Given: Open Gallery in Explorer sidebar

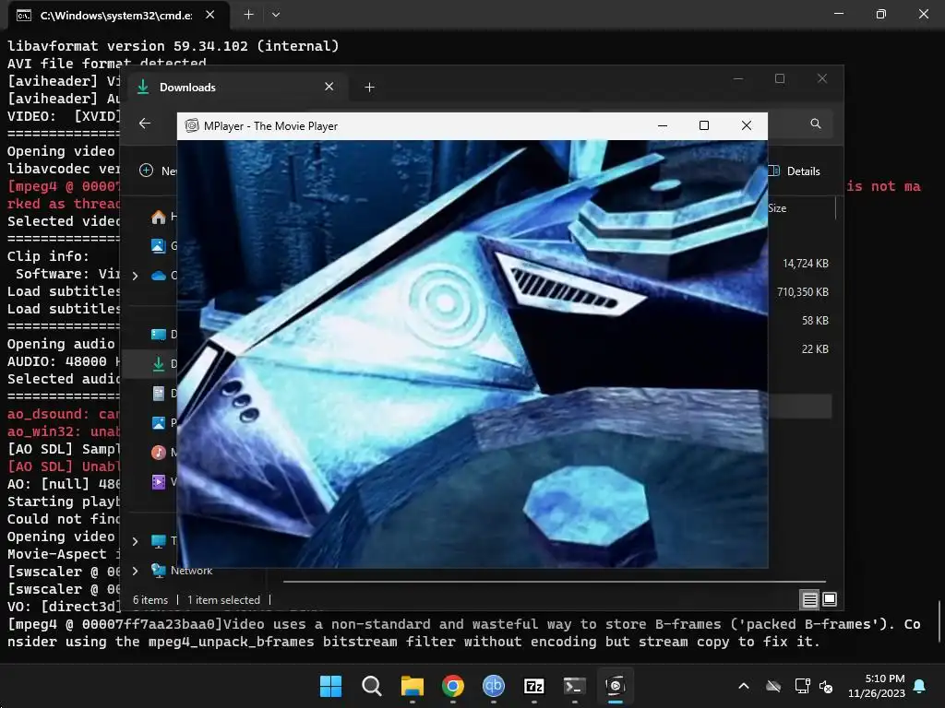Looking at the screenshot, I should (159, 245).
